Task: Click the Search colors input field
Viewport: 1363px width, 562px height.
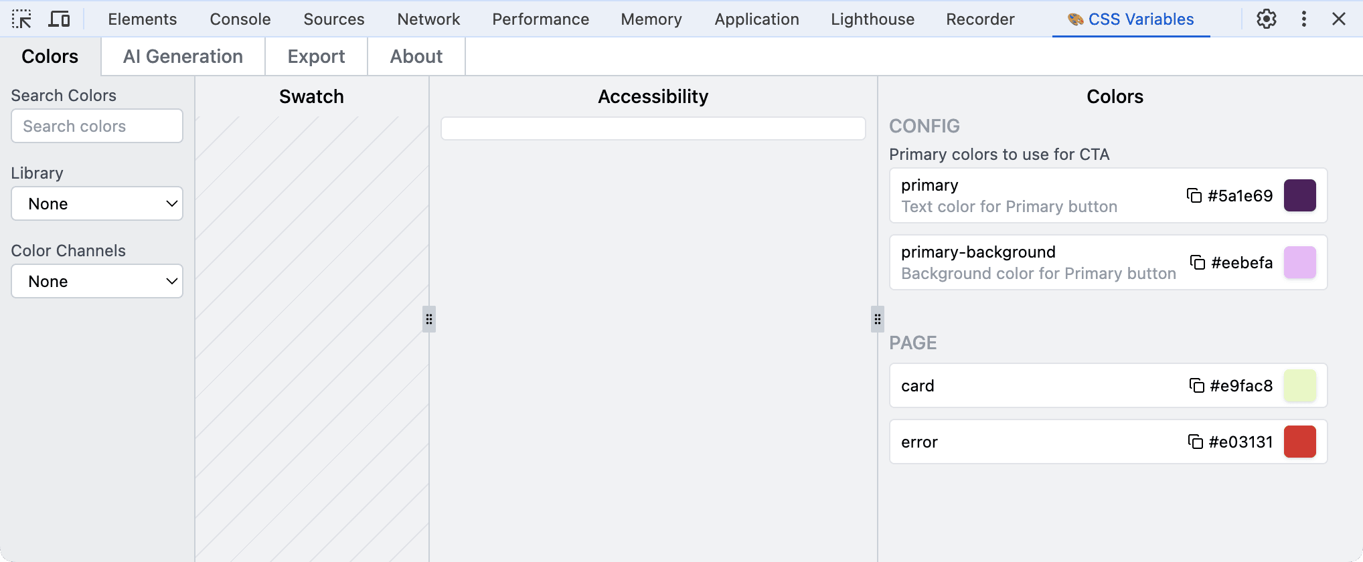Action: pyautogui.click(x=97, y=126)
